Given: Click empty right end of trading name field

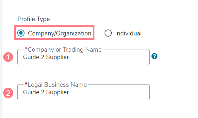Looking at the screenshot, I should pos(126,57).
